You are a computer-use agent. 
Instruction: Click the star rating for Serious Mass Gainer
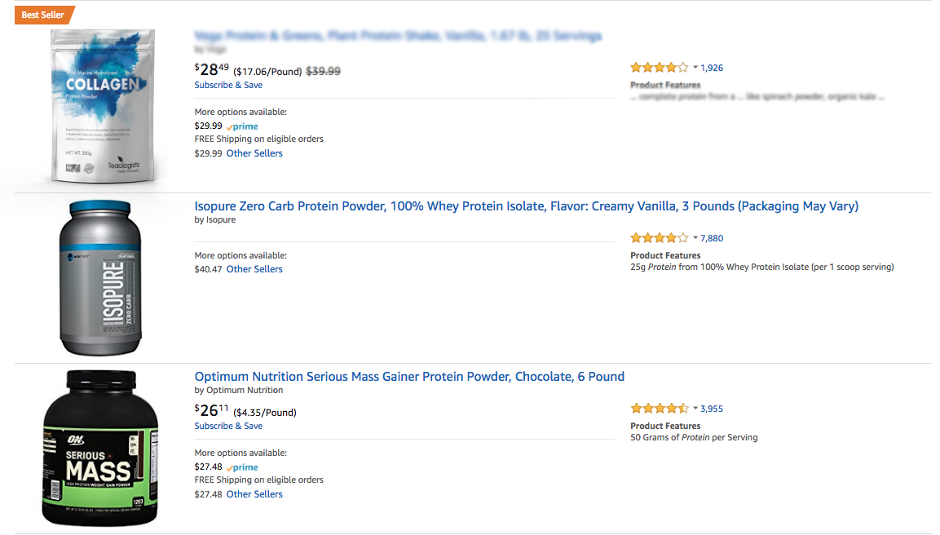point(659,409)
